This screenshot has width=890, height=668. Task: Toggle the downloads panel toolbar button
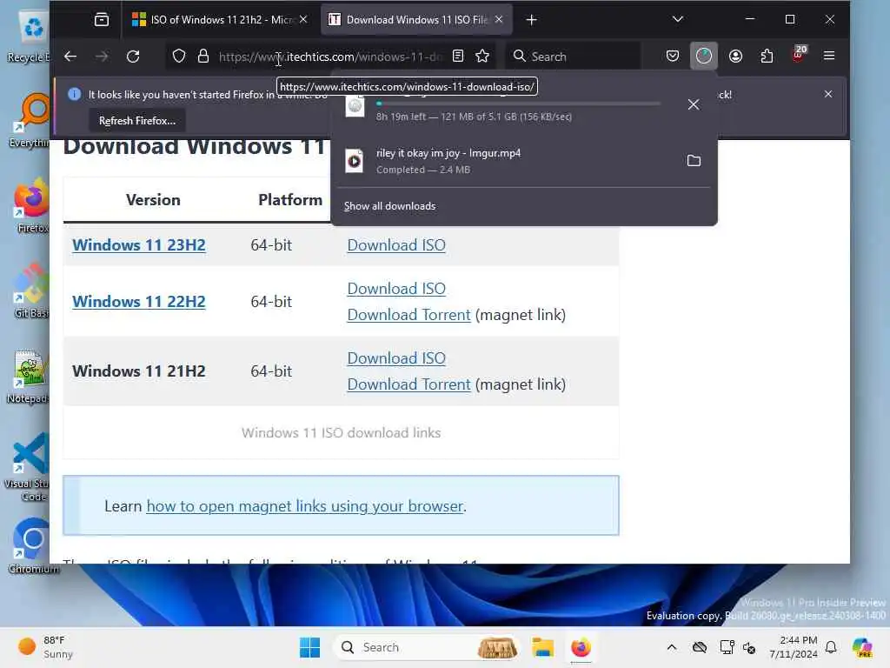(704, 56)
